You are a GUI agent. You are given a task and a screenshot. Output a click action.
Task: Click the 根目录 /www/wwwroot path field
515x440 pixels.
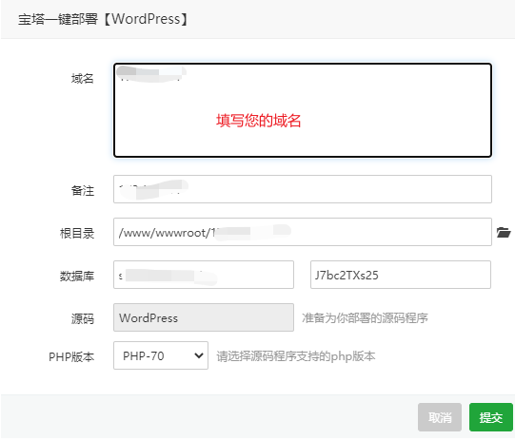pyautogui.click(x=303, y=232)
